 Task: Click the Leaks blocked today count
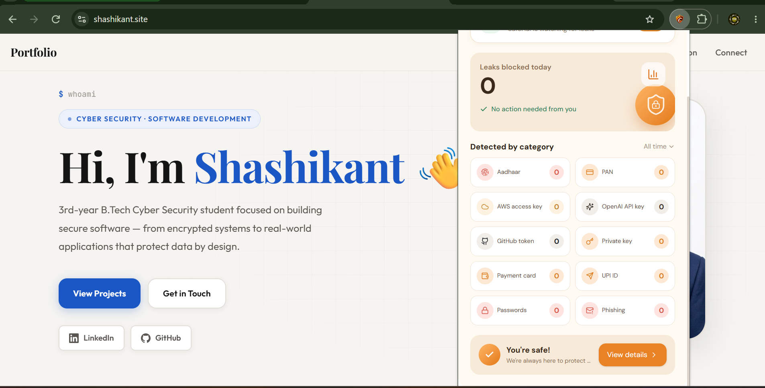(488, 86)
